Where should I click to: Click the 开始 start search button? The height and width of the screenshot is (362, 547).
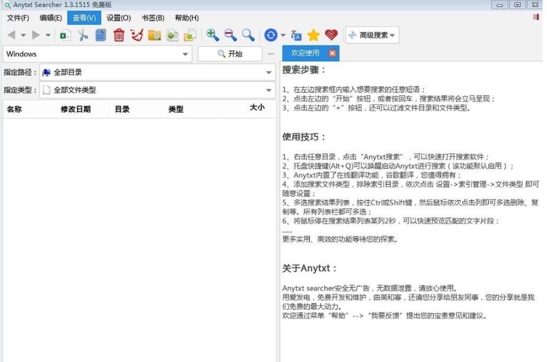click(230, 54)
